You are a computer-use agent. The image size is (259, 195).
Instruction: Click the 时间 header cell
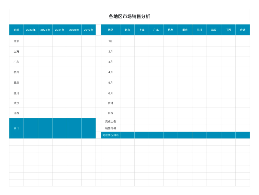point(17,30)
